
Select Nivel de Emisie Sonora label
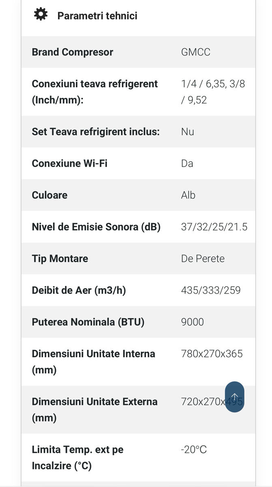pos(96,227)
